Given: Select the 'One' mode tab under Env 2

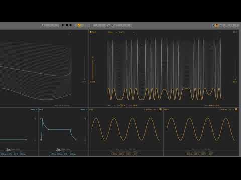Looking at the screenshot, I should (58, 149).
